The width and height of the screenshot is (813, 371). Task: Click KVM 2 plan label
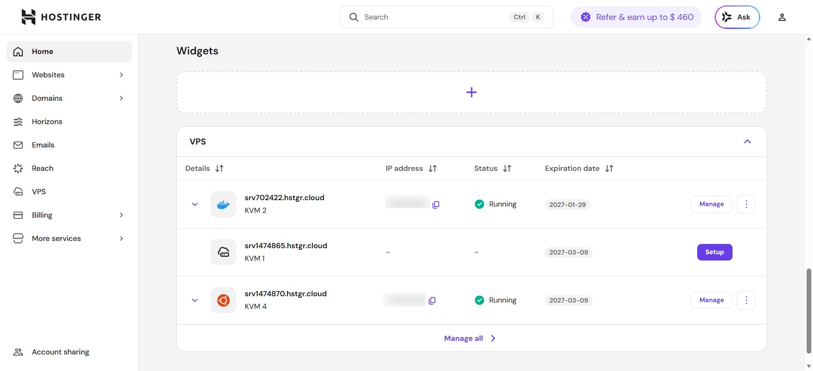(255, 210)
